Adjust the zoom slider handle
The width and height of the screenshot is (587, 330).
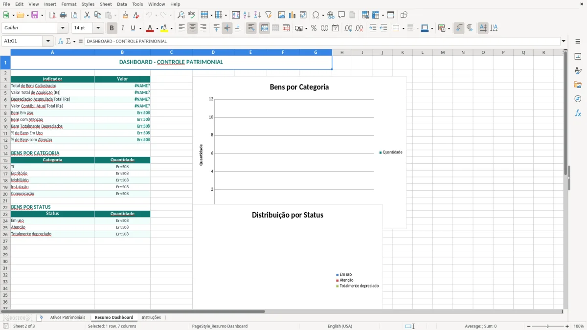tap(547, 326)
